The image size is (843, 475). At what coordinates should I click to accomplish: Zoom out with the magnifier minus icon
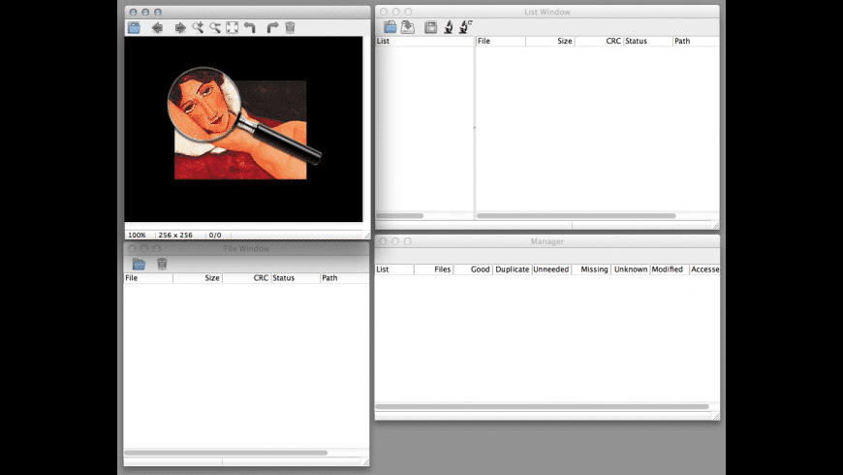(x=215, y=27)
